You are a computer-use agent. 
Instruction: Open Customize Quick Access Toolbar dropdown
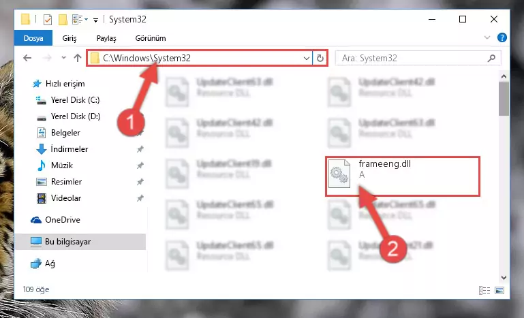(x=95, y=20)
